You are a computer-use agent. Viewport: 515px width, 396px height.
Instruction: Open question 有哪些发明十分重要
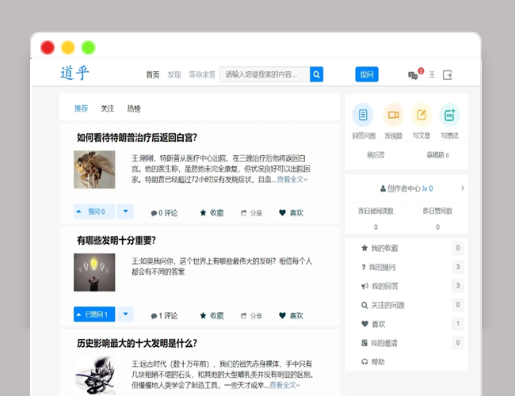point(116,240)
